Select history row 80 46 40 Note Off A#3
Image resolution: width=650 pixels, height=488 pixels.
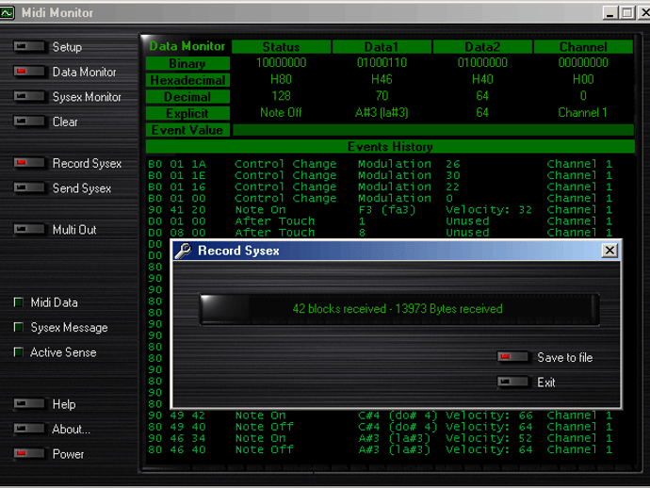(381, 449)
